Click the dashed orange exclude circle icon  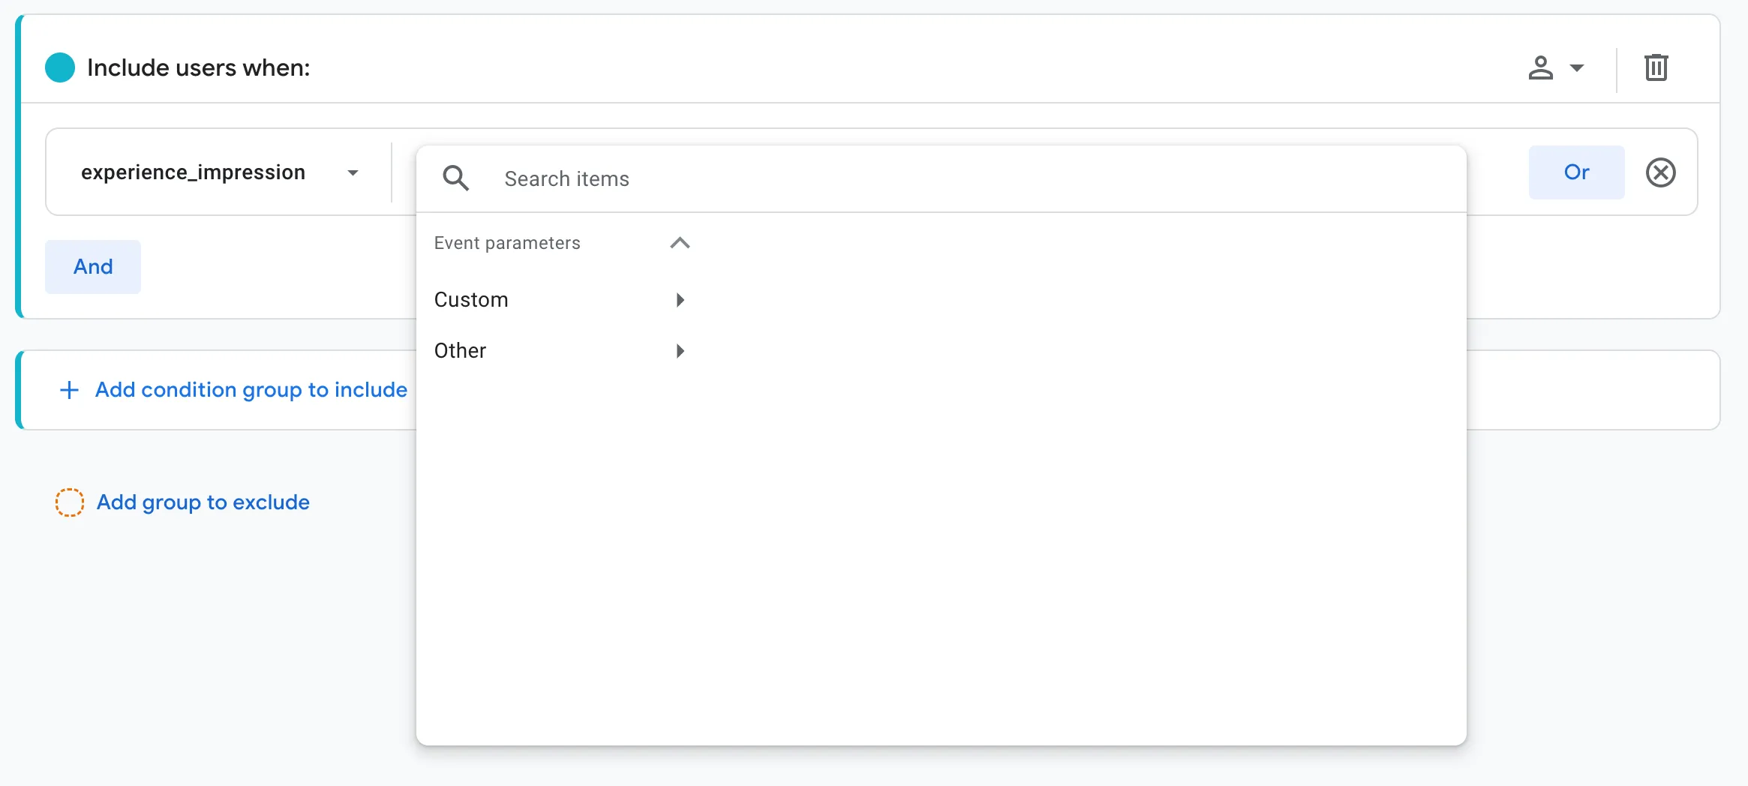pos(69,502)
